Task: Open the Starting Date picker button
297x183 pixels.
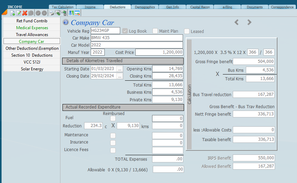Action: (x=119, y=69)
